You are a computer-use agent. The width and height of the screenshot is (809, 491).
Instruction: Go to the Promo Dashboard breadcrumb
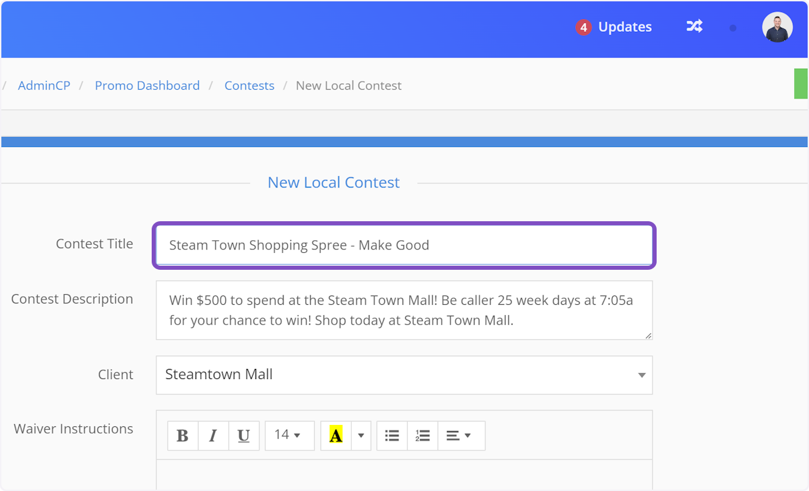point(147,85)
